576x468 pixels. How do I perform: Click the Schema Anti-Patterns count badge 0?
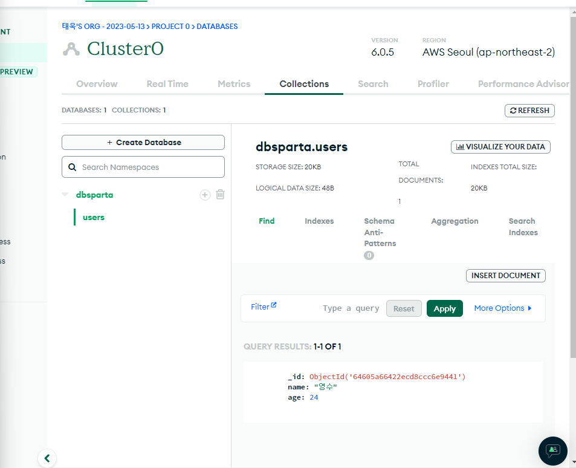pos(369,255)
